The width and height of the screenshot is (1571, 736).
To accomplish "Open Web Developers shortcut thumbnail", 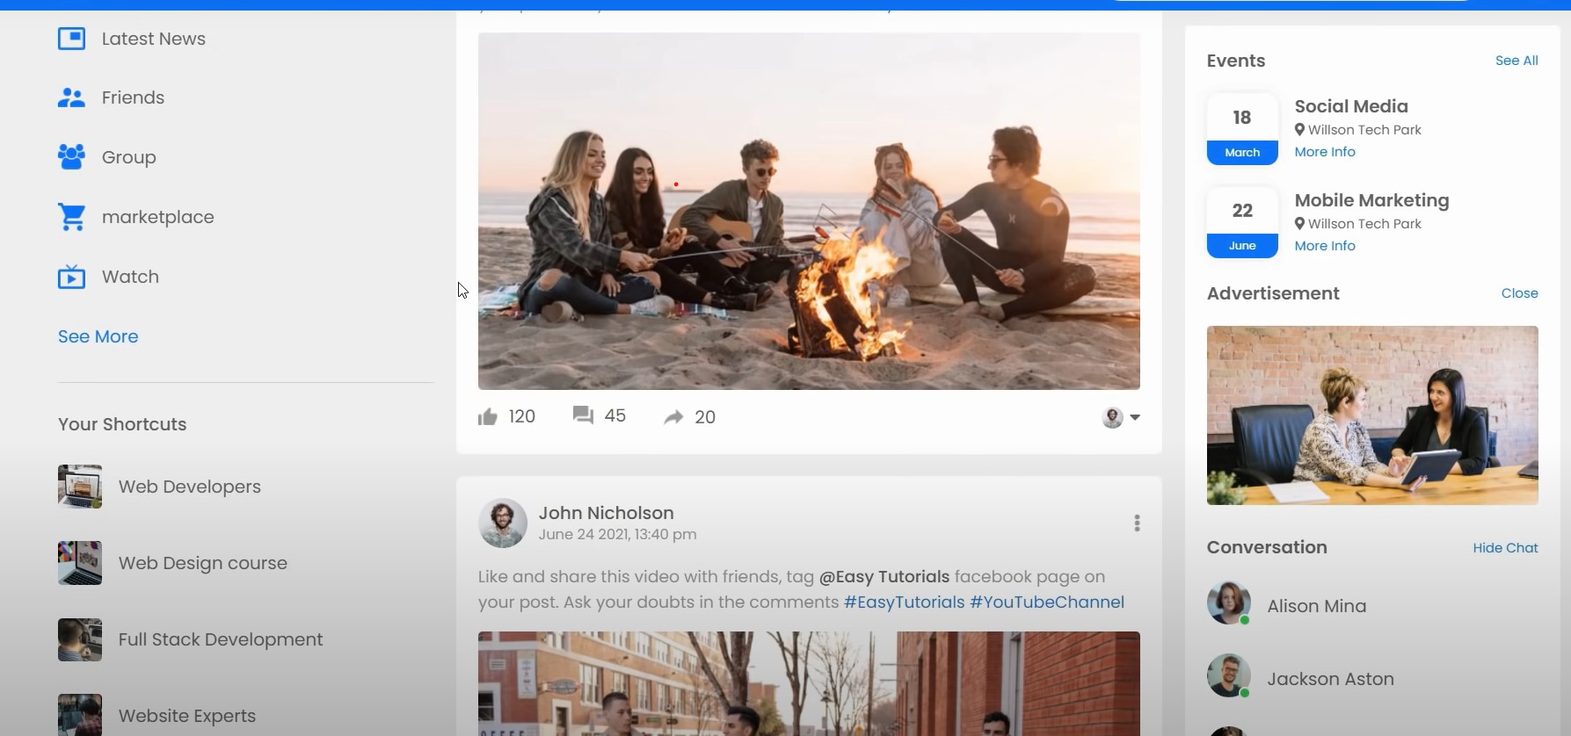I will 80,487.
